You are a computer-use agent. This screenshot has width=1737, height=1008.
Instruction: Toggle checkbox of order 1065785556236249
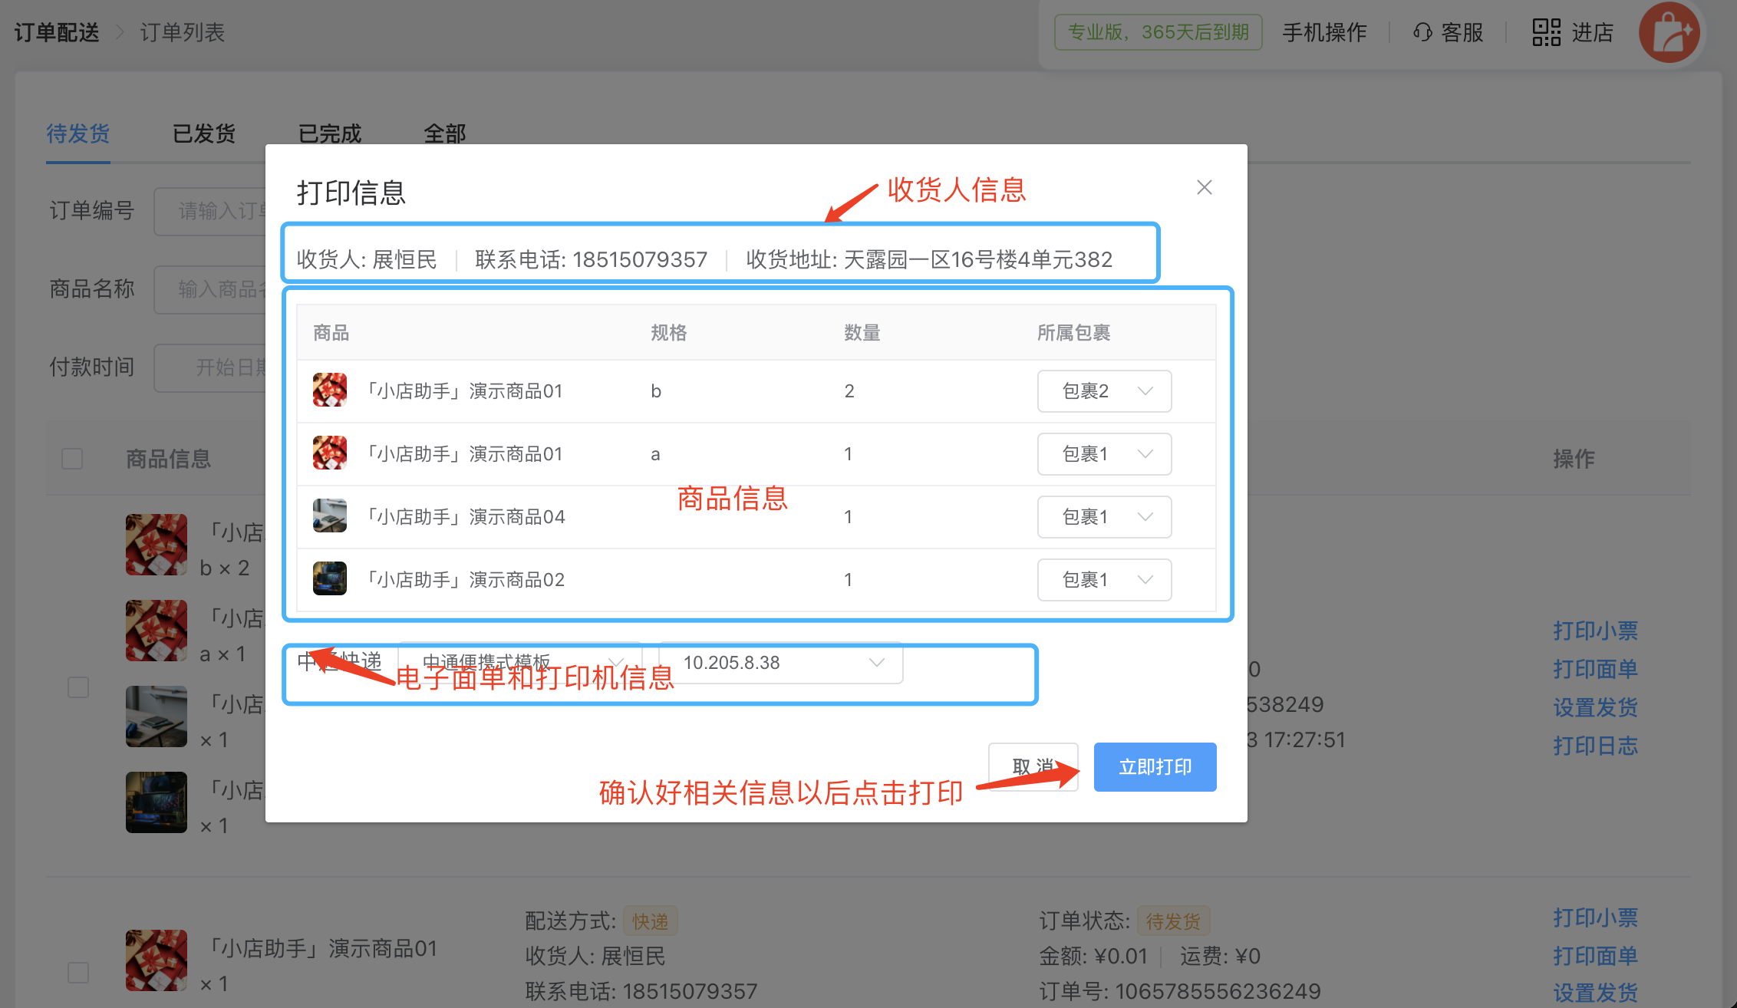pyautogui.click(x=78, y=973)
